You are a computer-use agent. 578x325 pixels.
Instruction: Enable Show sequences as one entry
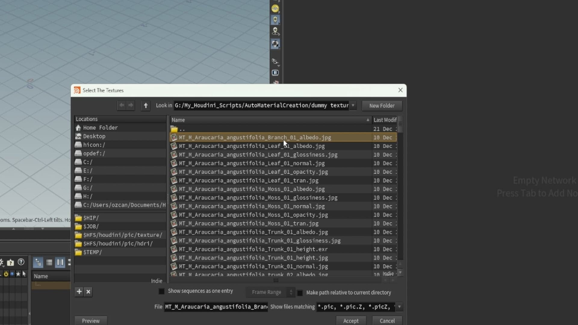coord(162,291)
